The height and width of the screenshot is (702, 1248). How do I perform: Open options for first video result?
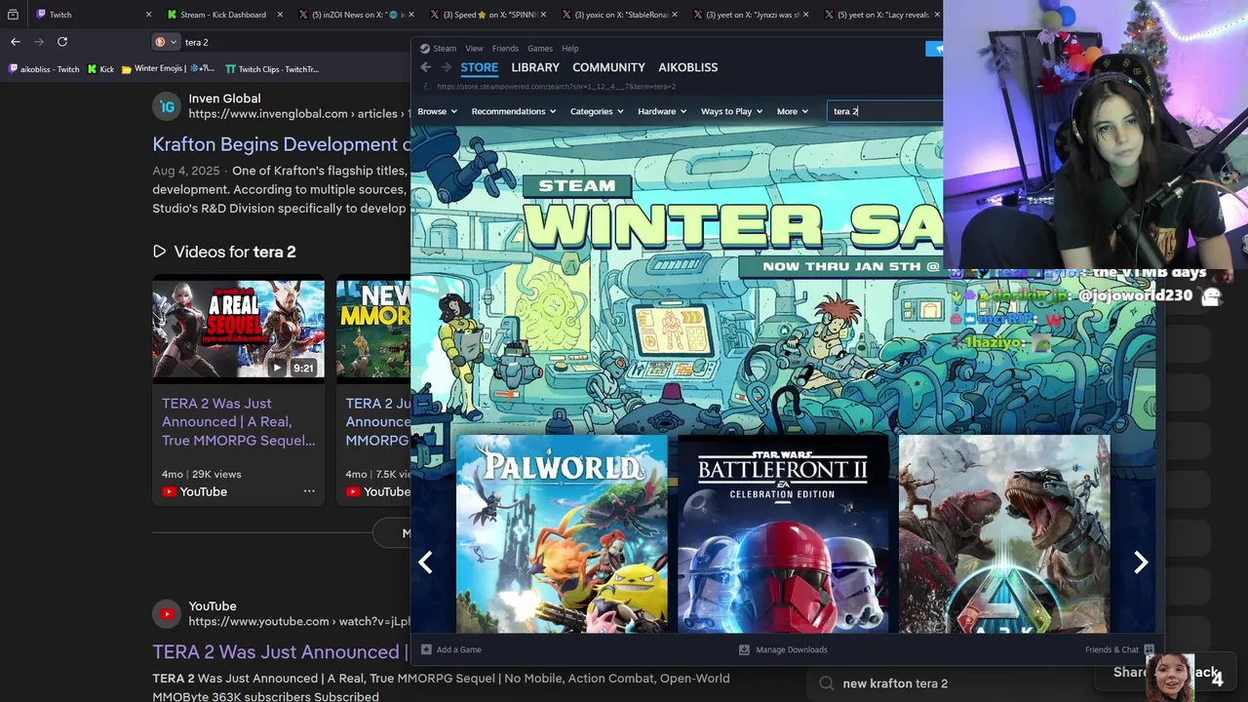(x=309, y=491)
